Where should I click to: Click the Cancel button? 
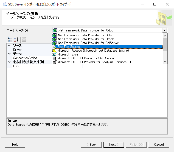[x=159, y=145]
